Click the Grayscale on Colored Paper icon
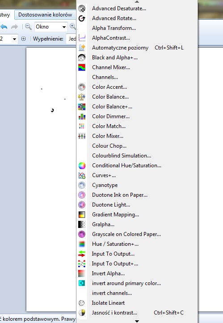This screenshot has height=323, width=223. point(82,234)
